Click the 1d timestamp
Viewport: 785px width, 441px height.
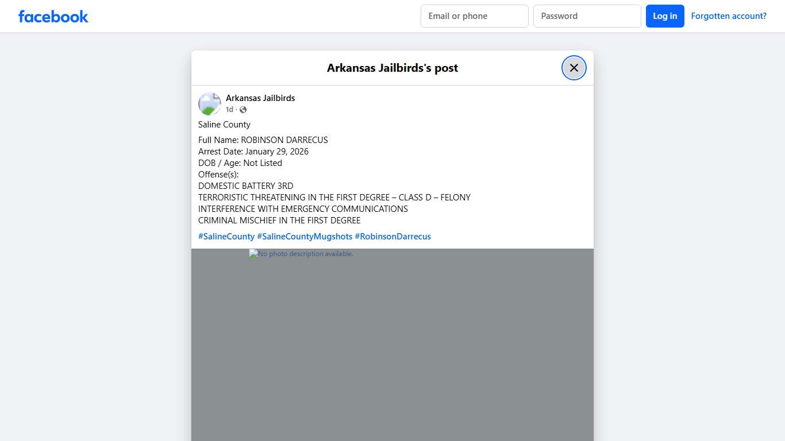pos(229,109)
